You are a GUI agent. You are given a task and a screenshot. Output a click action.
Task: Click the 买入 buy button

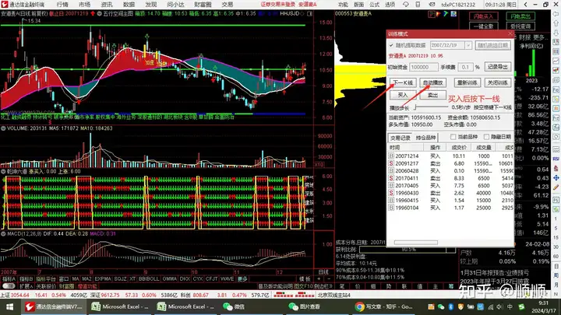(403, 95)
